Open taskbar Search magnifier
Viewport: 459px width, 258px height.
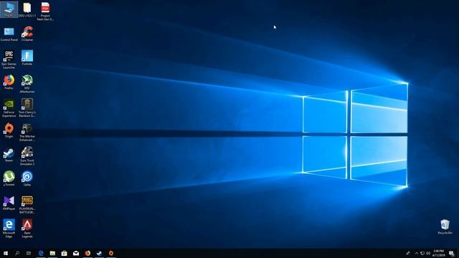coord(17,253)
